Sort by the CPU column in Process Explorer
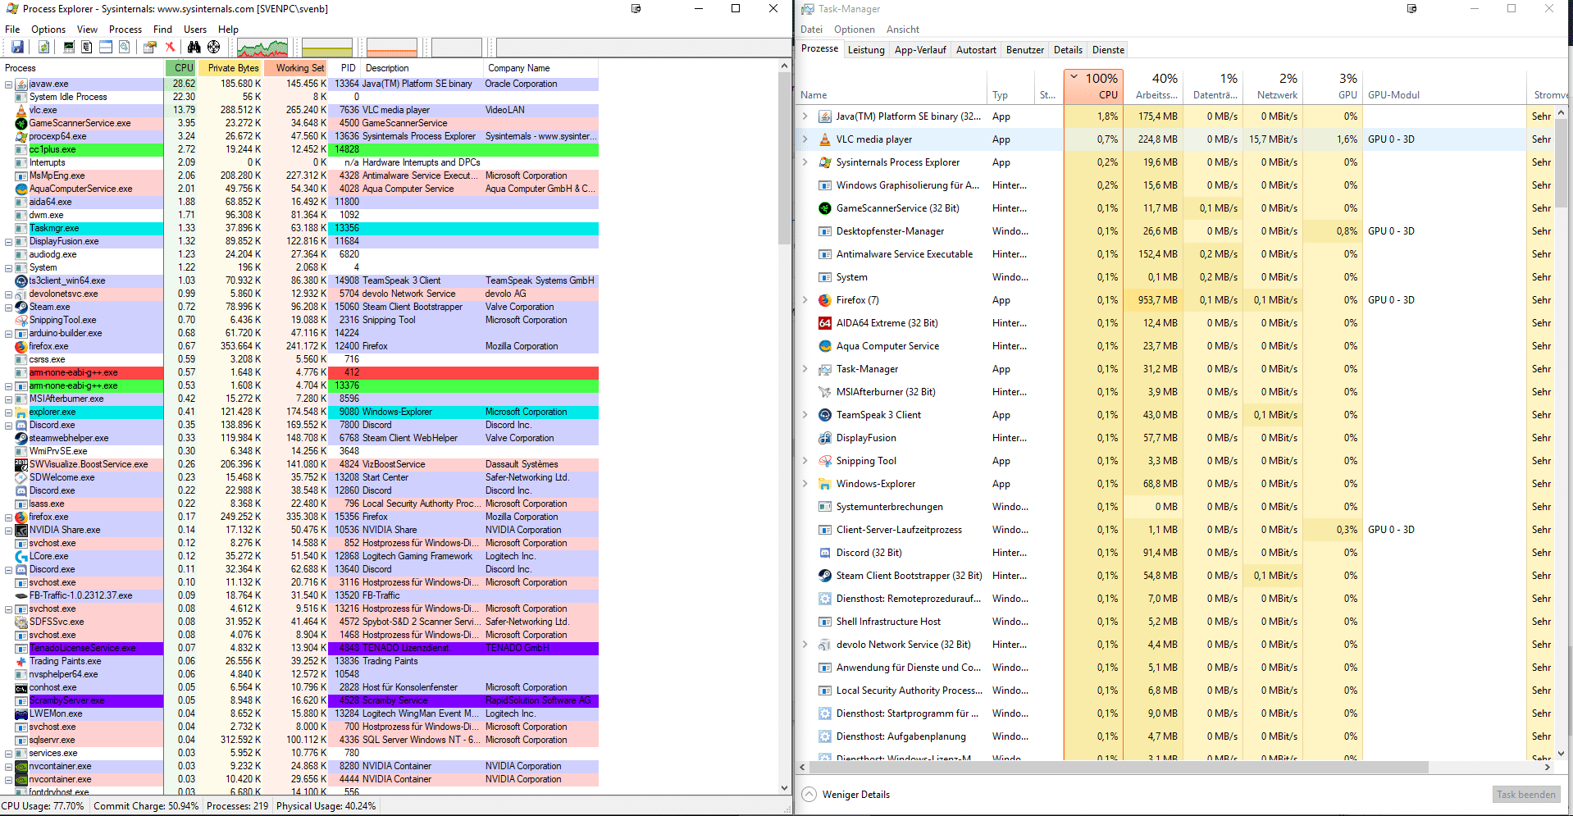This screenshot has height=816, width=1573. (181, 68)
